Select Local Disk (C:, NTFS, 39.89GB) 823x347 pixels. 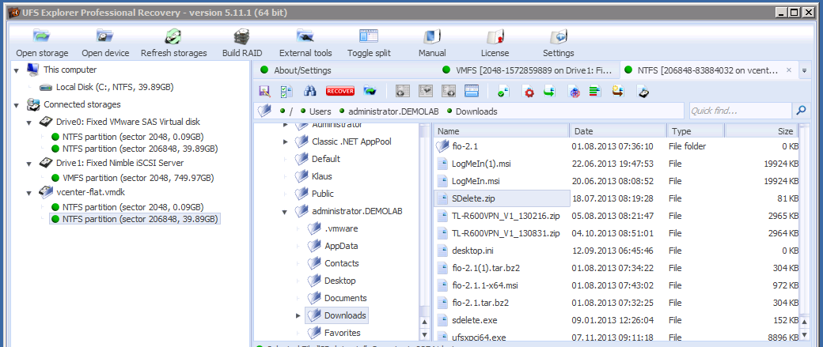[115, 87]
